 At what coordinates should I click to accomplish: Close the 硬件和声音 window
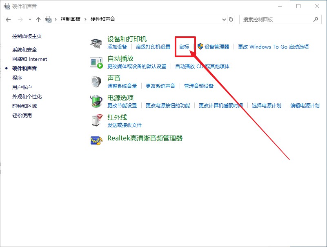coord(317,6)
